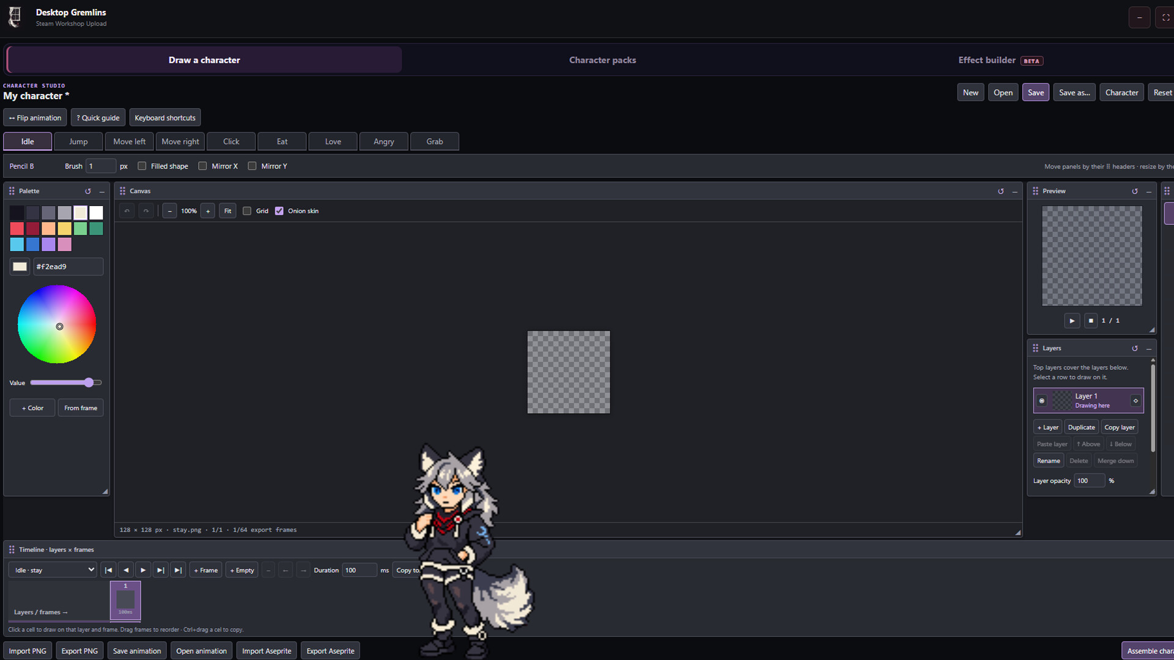Click the Save button
The height and width of the screenshot is (660, 1174).
[1036, 92]
